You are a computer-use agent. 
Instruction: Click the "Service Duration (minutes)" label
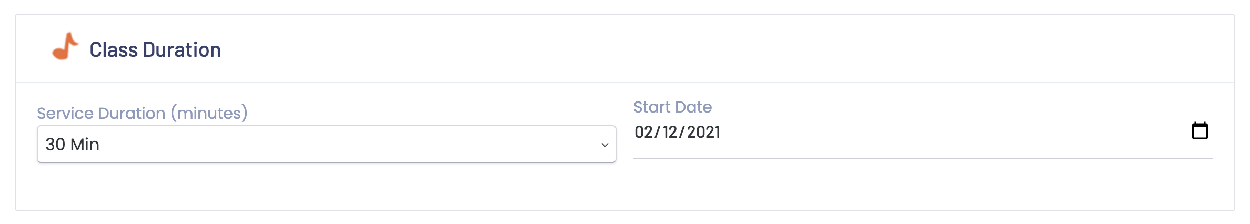142,113
